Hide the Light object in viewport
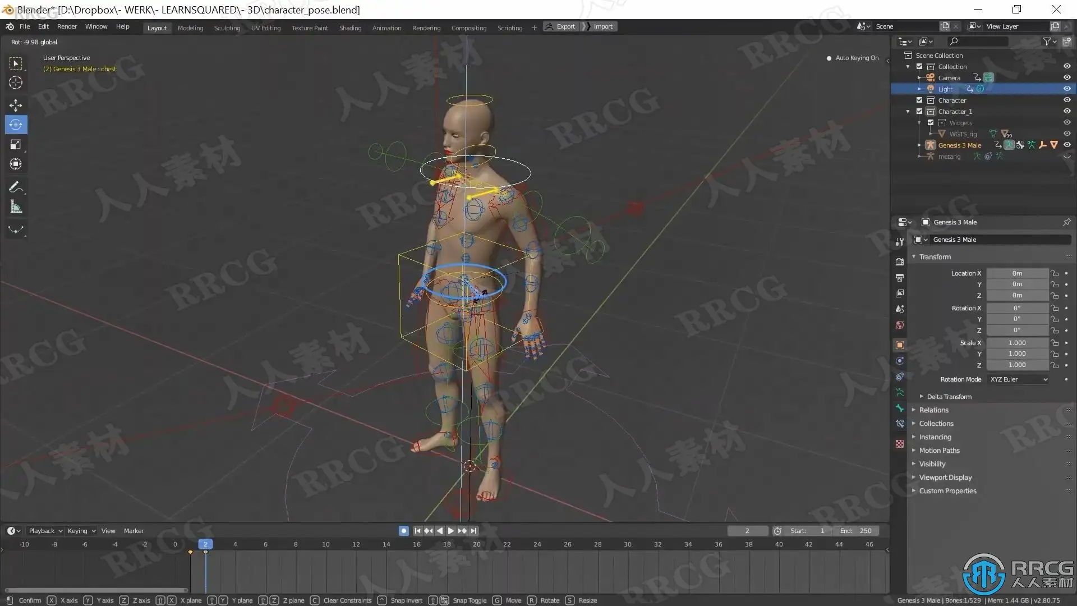The height and width of the screenshot is (606, 1077). point(1067,89)
